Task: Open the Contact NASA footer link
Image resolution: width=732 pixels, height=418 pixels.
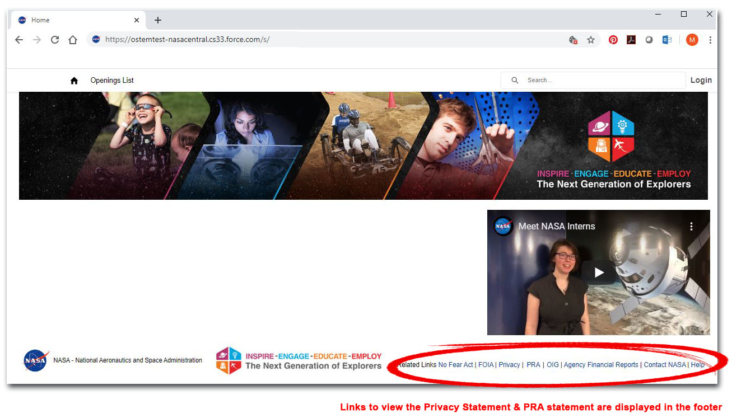Action: point(665,365)
